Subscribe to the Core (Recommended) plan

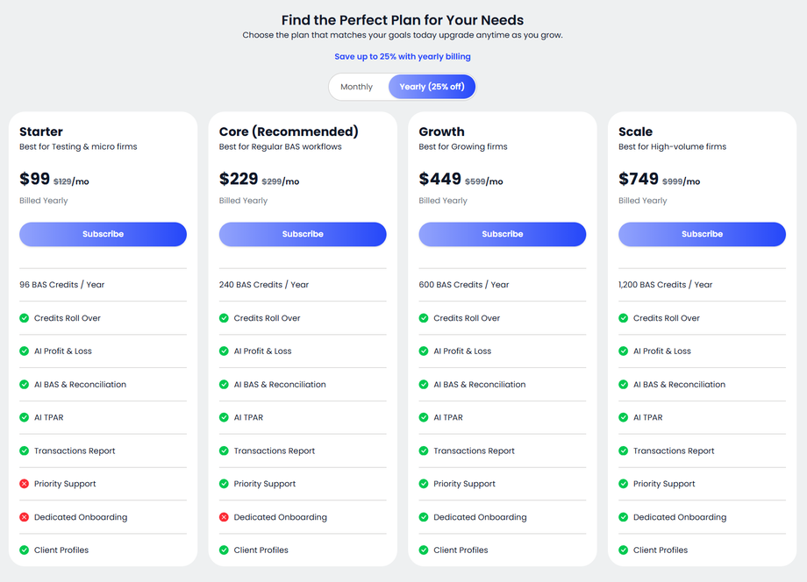pyautogui.click(x=303, y=234)
